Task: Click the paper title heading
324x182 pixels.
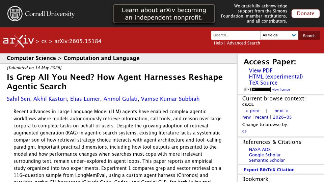Action: pos(115,82)
